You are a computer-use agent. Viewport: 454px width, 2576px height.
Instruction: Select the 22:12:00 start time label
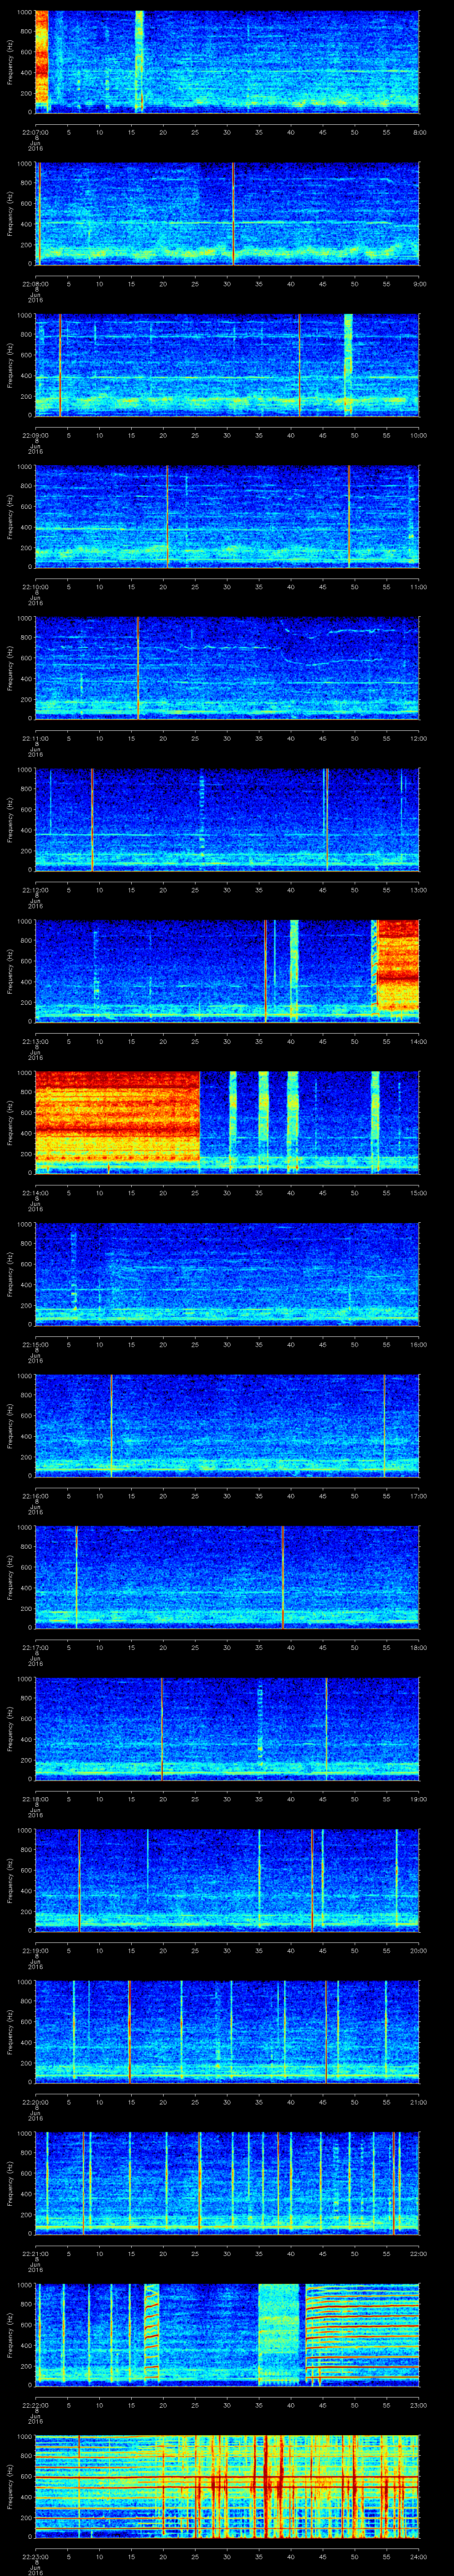point(35,890)
